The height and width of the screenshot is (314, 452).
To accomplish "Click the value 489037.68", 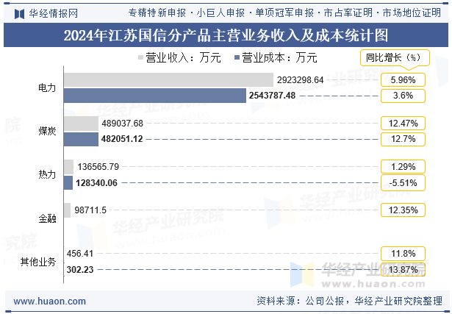I will click(x=122, y=124).
